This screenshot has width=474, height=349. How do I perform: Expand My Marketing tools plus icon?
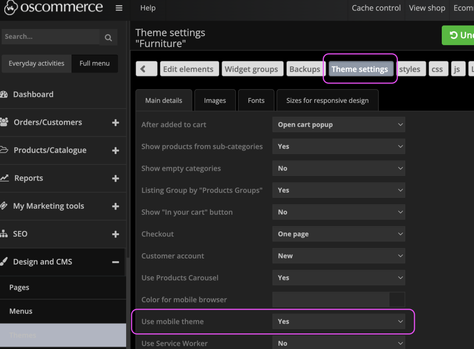click(x=115, y=206)
